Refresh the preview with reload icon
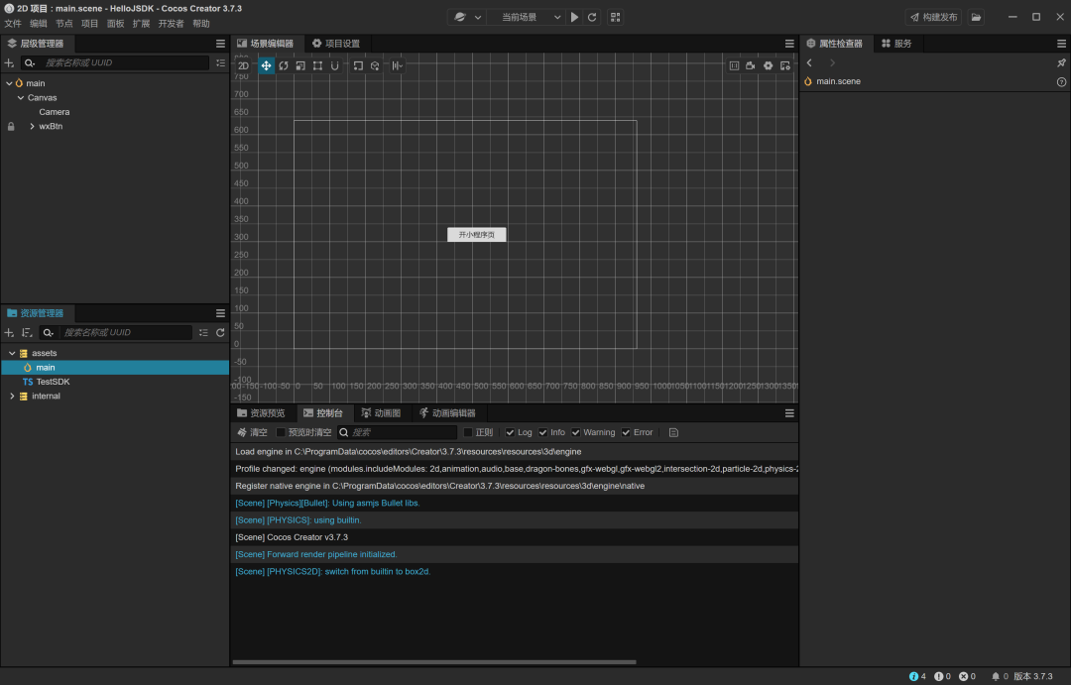 [592, 17]
